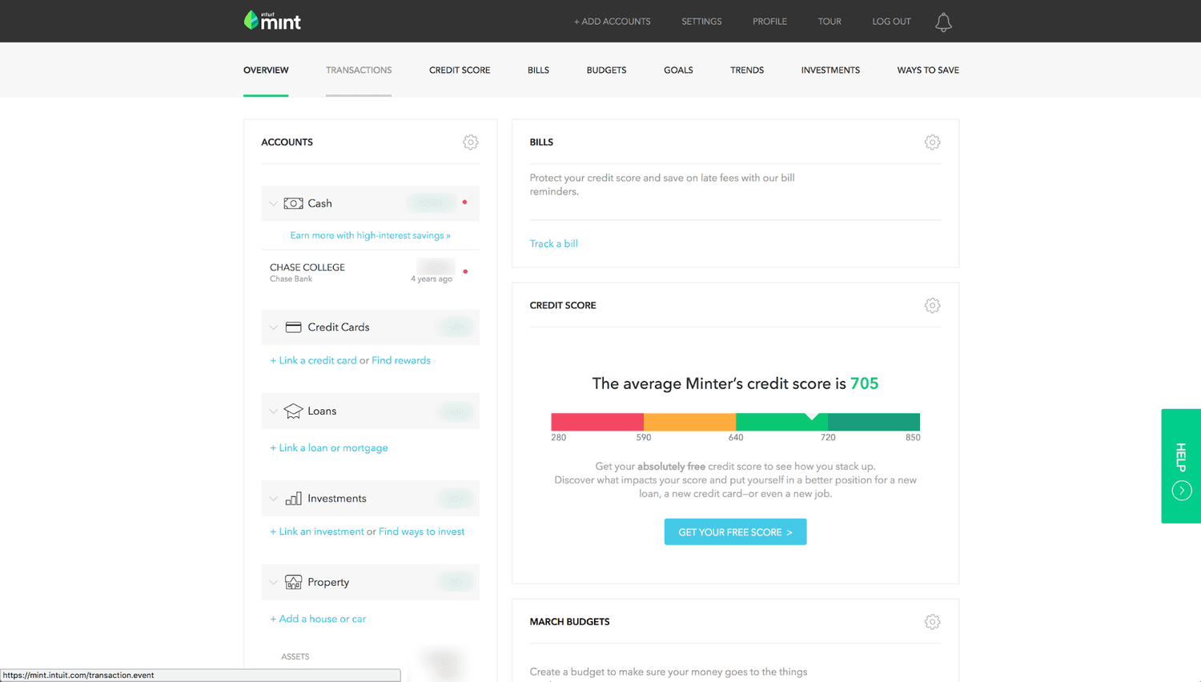This screenshot has height=682, width=1201.
Task: Click Earn more with high-interest savings link
Action: tap(370, 235)
